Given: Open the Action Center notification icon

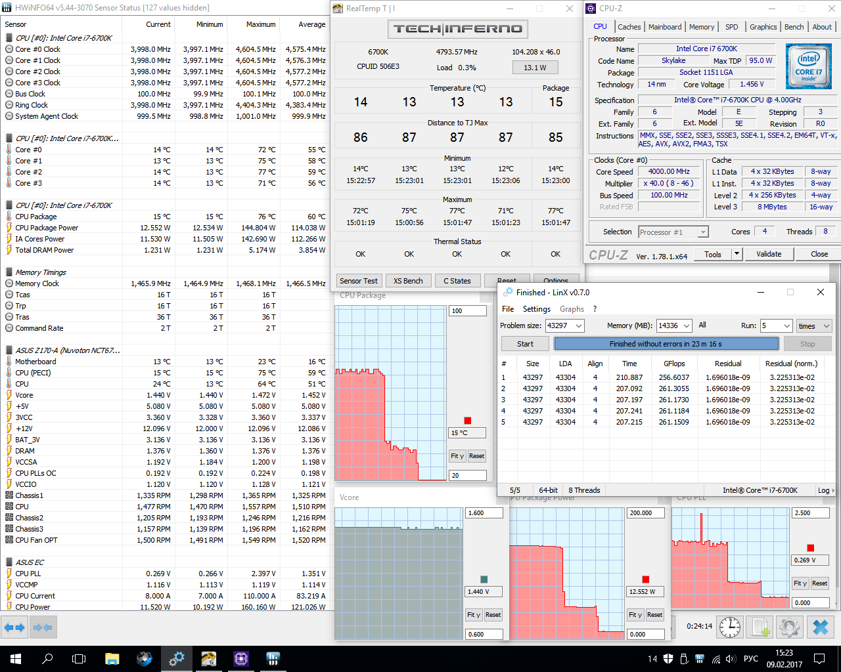Looking at the screenshot, I should (819, 659).
